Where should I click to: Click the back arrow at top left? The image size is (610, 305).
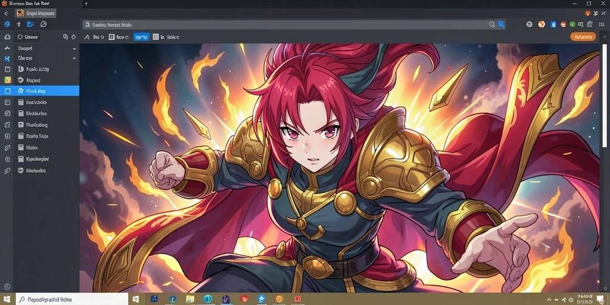[6, 13]
